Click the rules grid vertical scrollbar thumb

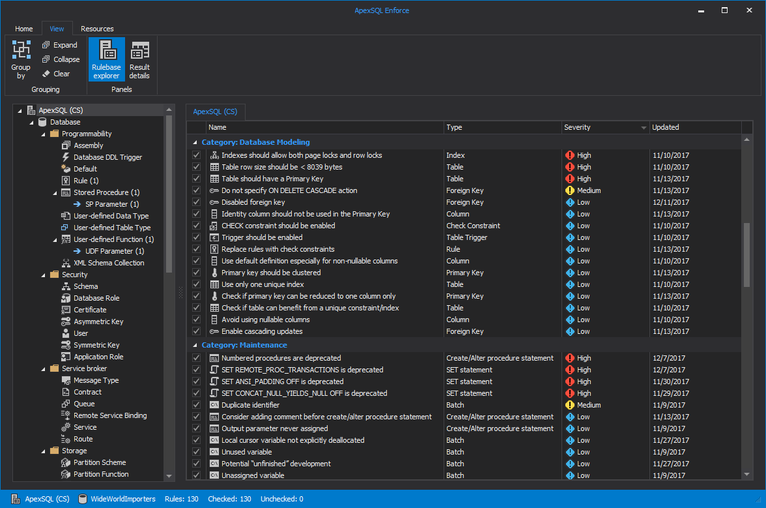746,255
